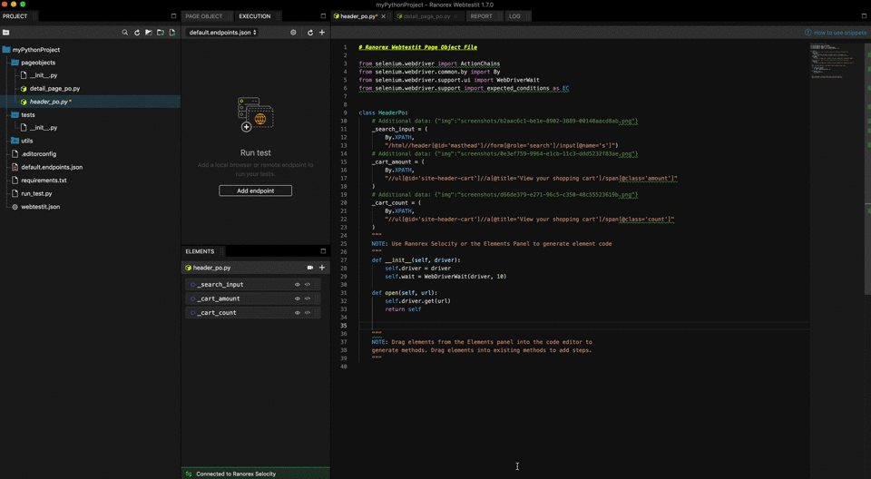Click the Add endpoint button
Screen dimensions: 871x479
click(256, 191)
